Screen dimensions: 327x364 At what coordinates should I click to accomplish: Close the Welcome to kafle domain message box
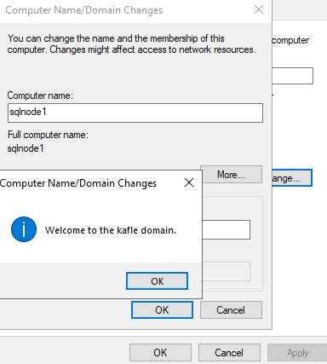pos(189,182)
